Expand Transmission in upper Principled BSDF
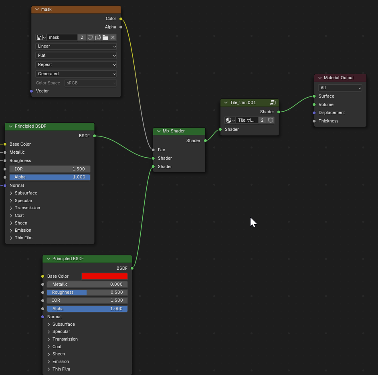 pyautogui.click(x=11, y=208)
